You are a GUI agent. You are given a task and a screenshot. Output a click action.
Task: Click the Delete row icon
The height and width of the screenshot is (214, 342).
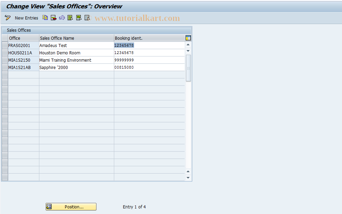[53, 18]
